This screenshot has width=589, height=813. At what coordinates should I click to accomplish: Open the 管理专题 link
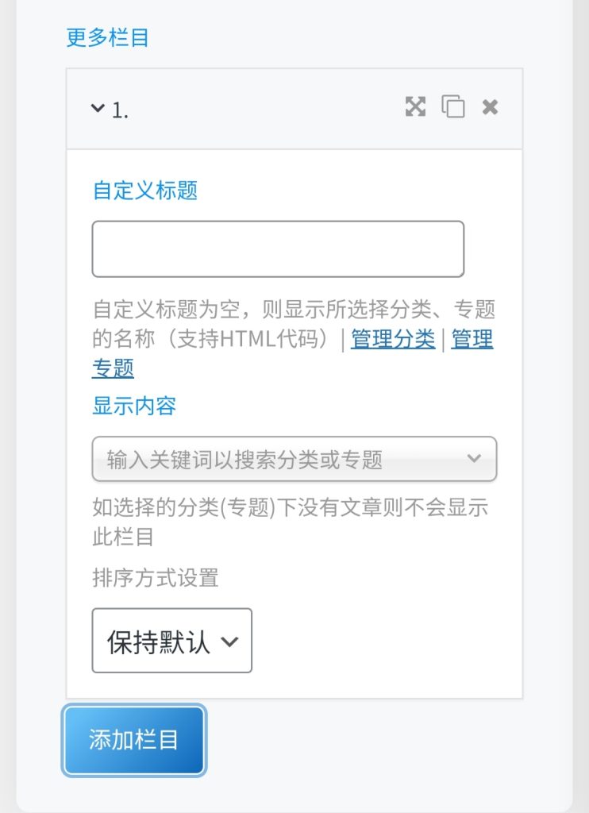point(472,340)
